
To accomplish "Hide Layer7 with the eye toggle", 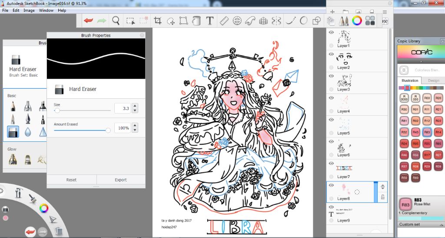I will (331, 163).
